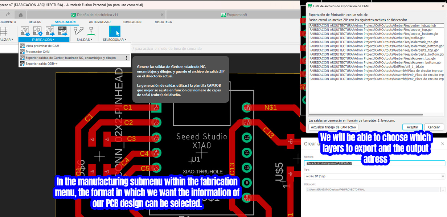Image resolution: width=447 pixels, height=217 pixels.
Task: Expand the Salidas dropdown
Action: 85,40
